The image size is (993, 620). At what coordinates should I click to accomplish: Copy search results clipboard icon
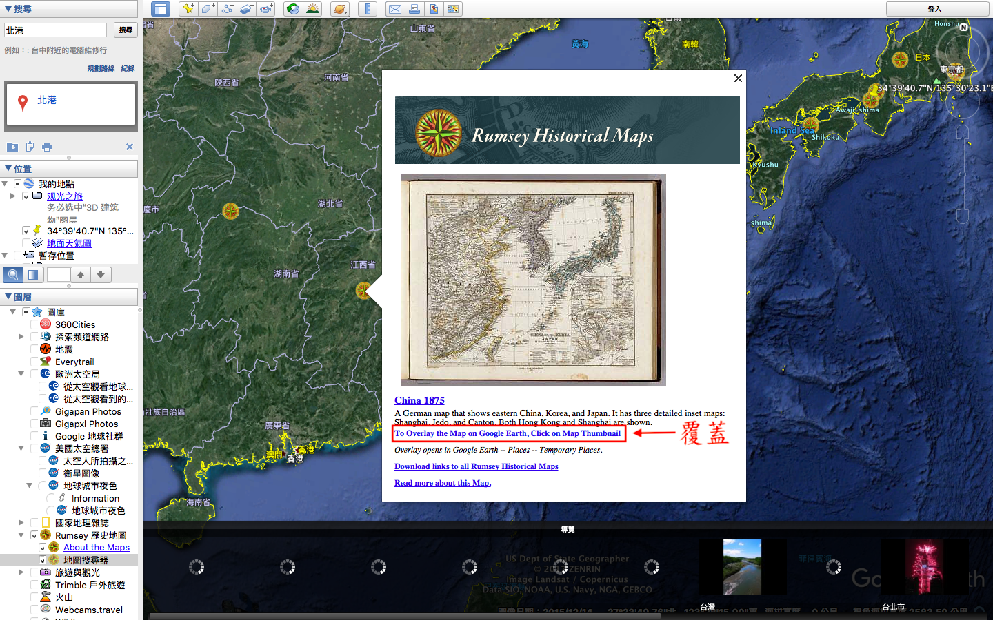(30, 147)
